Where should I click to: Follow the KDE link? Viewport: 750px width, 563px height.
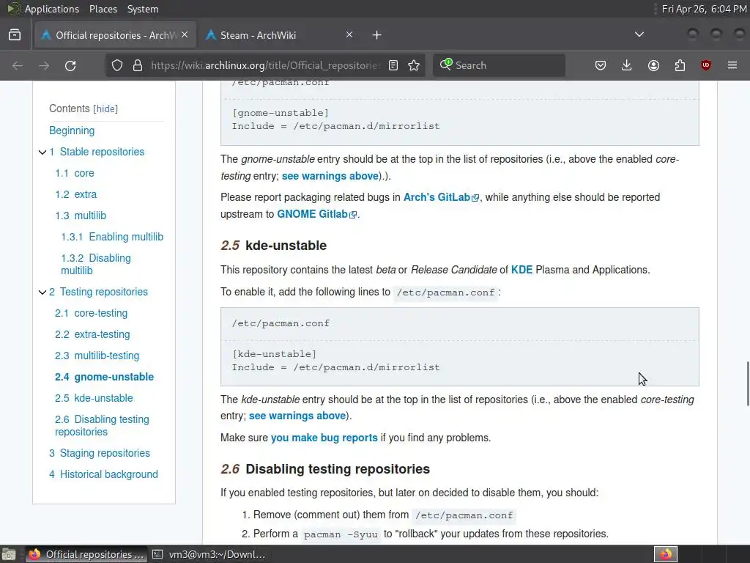pyautogui.click(x=521, y=270)
